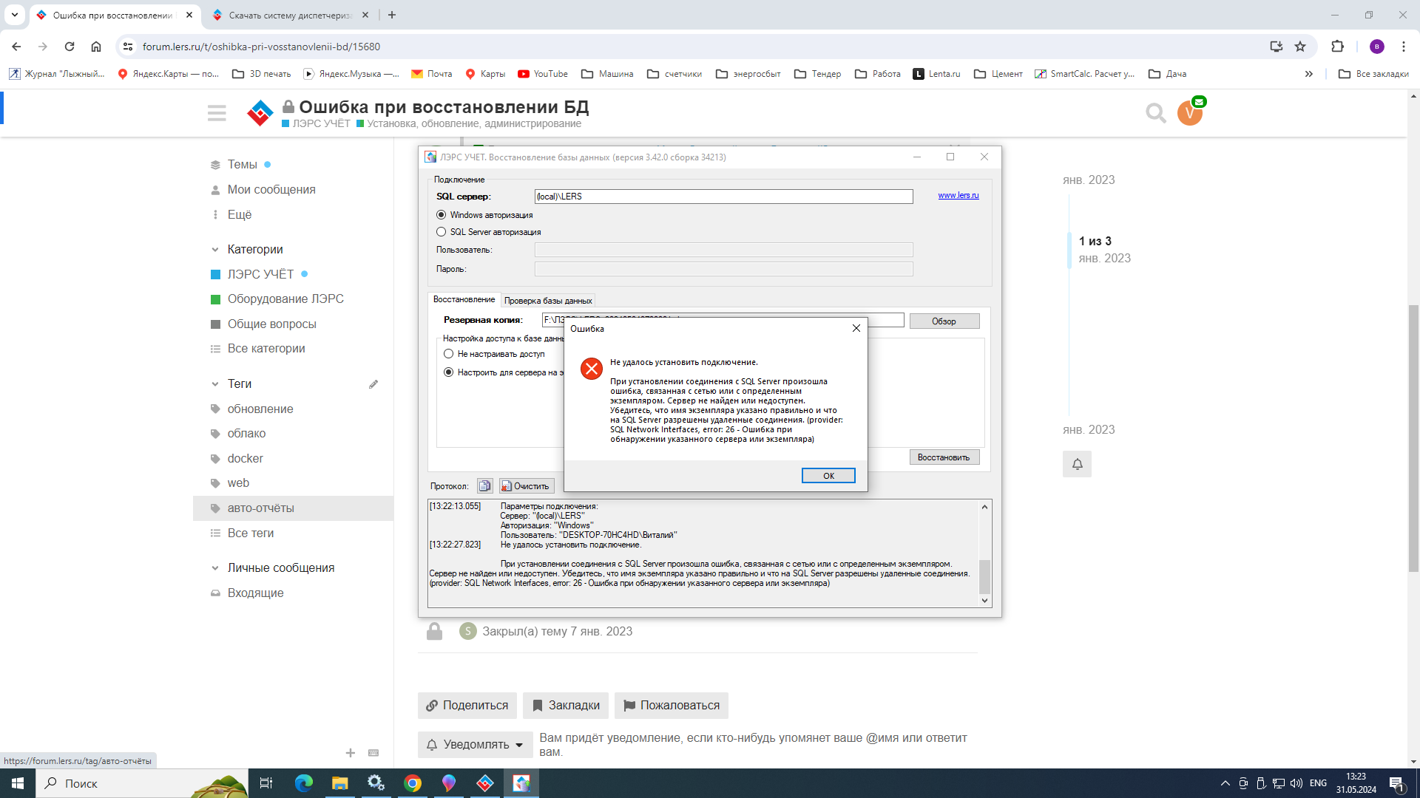Click the ЛЭРС УЧЁТ category link in header
Screen dimensions: 1420x798
pos(316,124)
